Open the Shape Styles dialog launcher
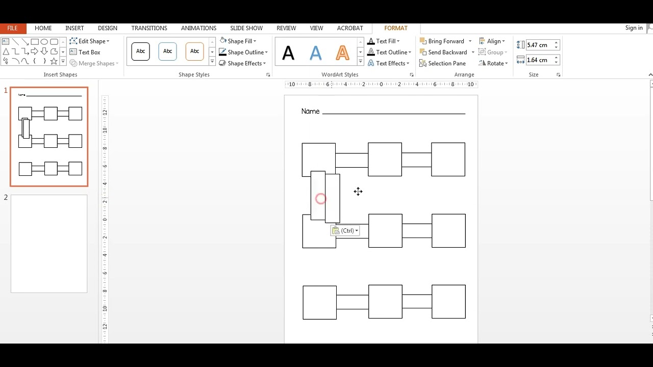The height and width of the screenshot is (367, 653). click(x=268, y=75)
